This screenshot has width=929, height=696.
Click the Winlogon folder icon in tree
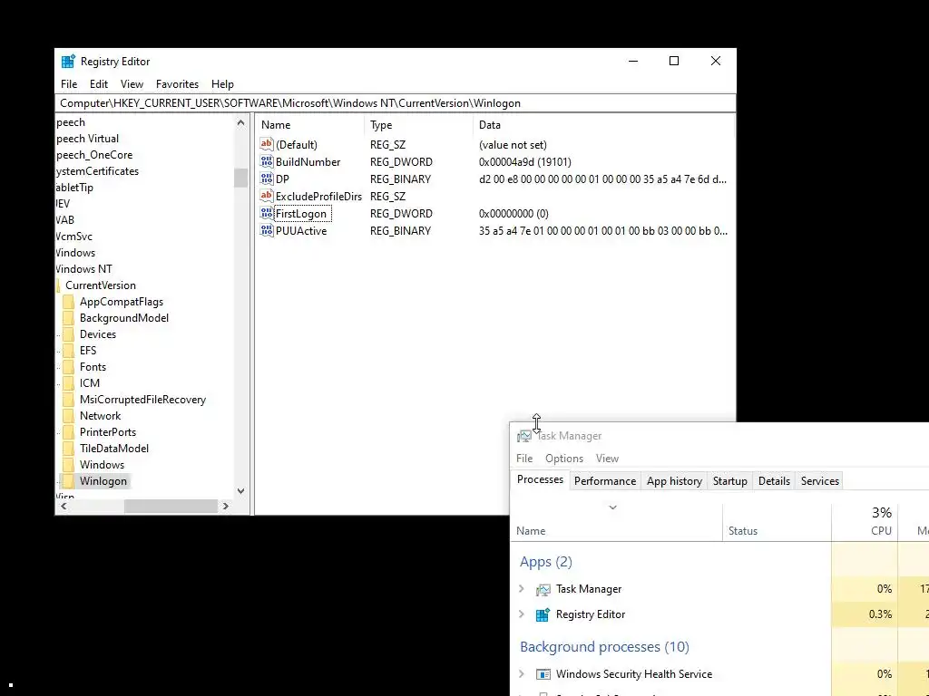[69, 481]
